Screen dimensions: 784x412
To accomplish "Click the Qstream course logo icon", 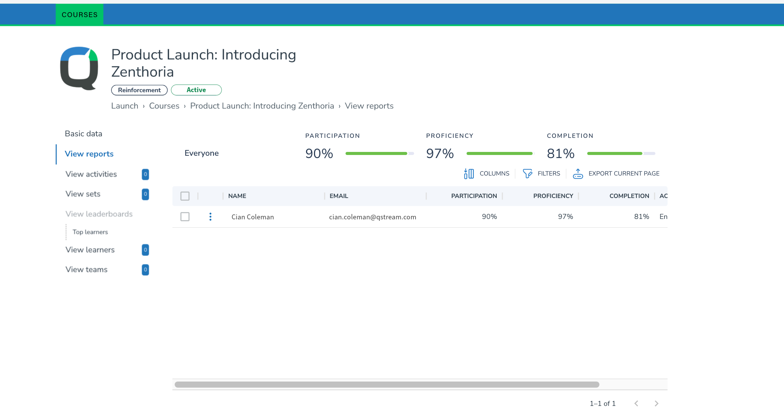I will pyautogui.click(x=79, y=68).
